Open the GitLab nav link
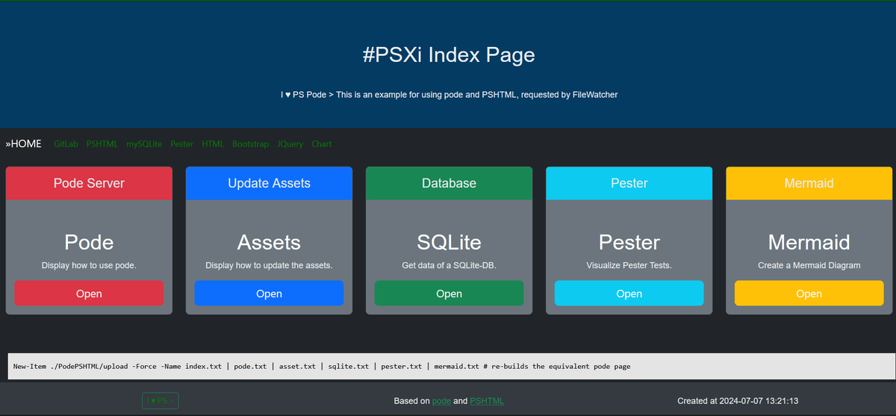This screenshot has height=416, width=896. (x=66, y=144)
